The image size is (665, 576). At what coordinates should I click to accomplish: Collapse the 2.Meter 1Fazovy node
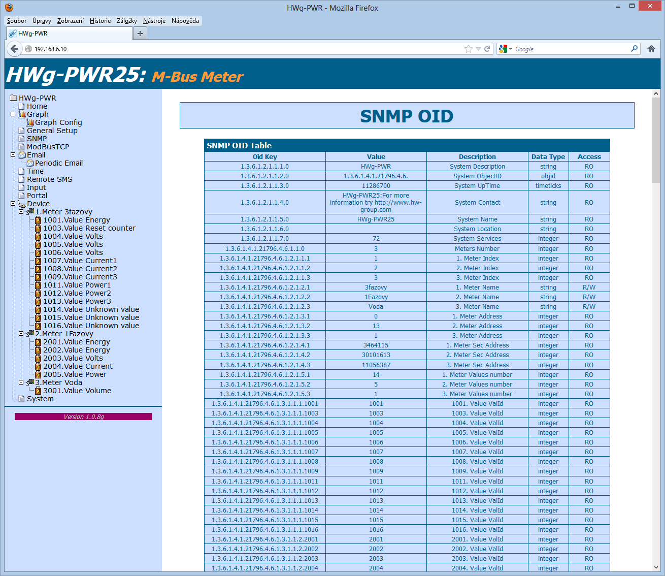[x=21, y=334]
